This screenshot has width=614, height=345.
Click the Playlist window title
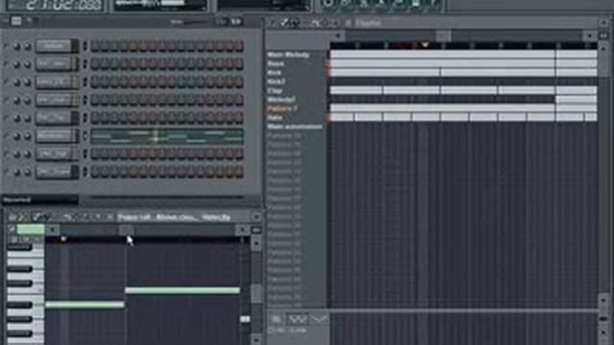[x=368, y=23]
